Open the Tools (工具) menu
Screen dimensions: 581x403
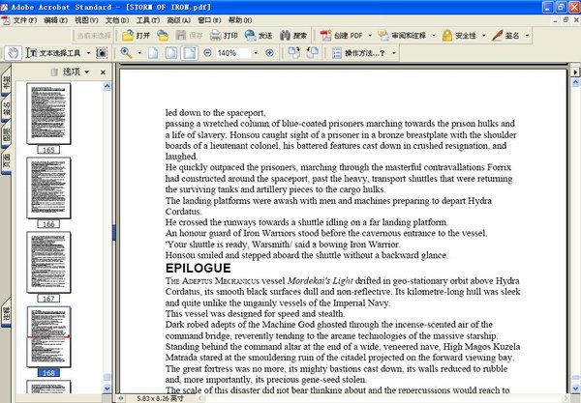click(x=148, y=20)
